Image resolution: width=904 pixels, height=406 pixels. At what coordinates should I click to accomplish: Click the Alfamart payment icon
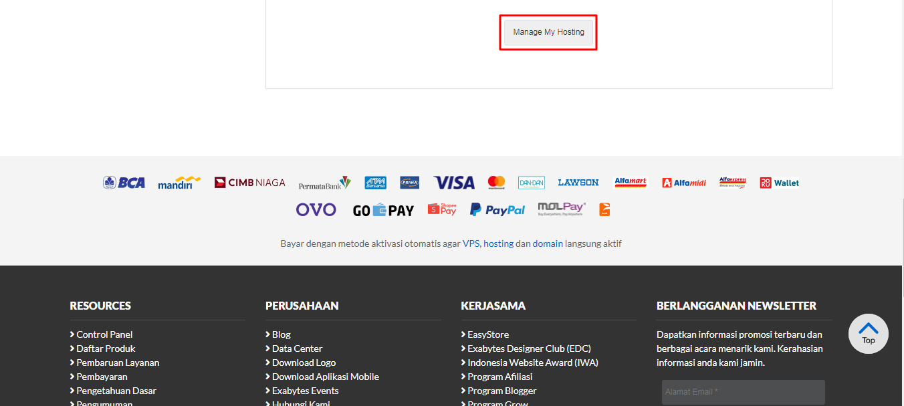click(x=630, y=182)
